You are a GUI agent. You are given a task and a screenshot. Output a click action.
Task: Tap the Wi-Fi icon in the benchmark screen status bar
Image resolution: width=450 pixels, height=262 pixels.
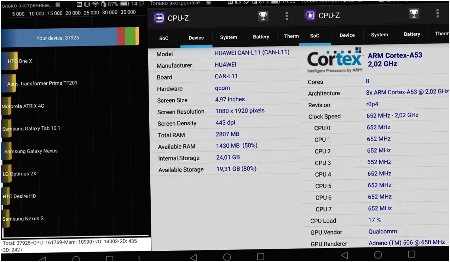coord(95,4)
